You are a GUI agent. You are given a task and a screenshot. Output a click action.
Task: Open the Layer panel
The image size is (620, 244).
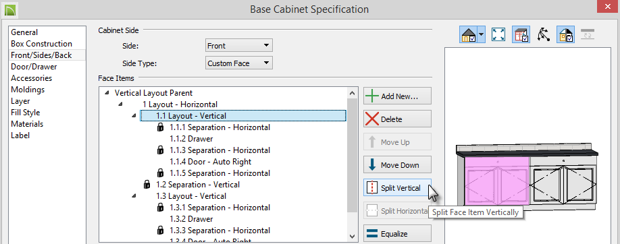click(20, 101)
